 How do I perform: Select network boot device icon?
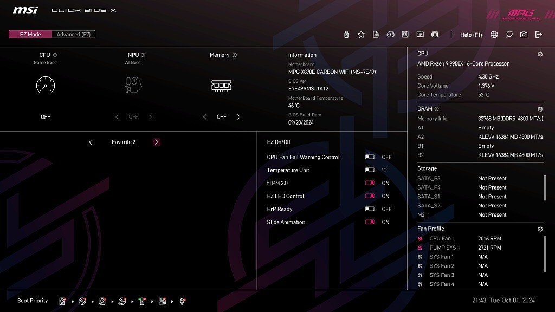182,301
